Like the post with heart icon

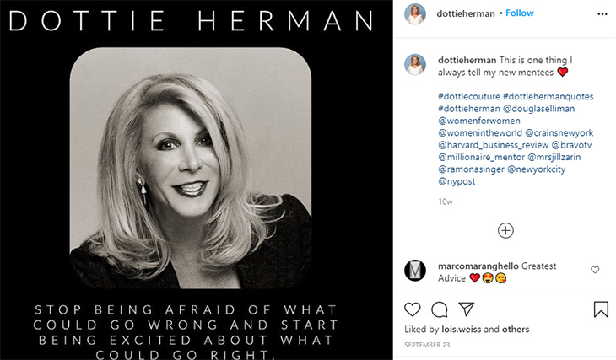(x=413, y=309)
